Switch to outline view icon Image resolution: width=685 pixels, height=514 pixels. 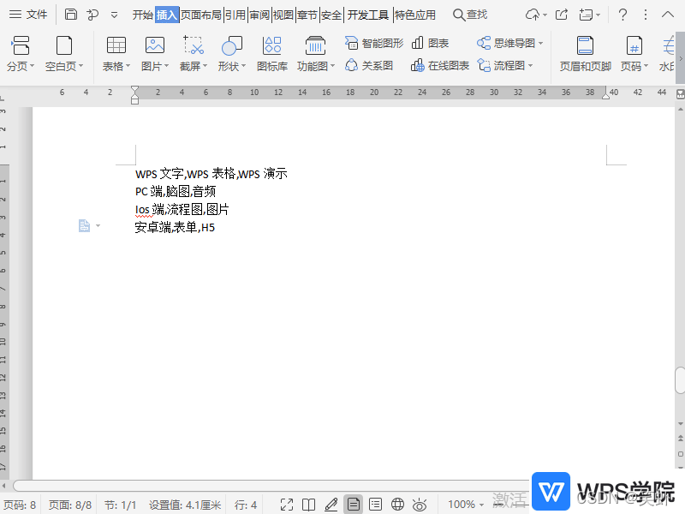coord(375,505)
